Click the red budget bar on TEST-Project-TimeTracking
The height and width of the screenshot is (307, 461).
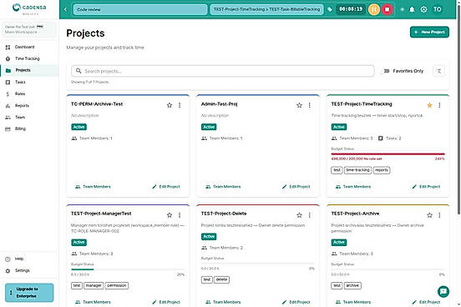[x=388, y=154]
